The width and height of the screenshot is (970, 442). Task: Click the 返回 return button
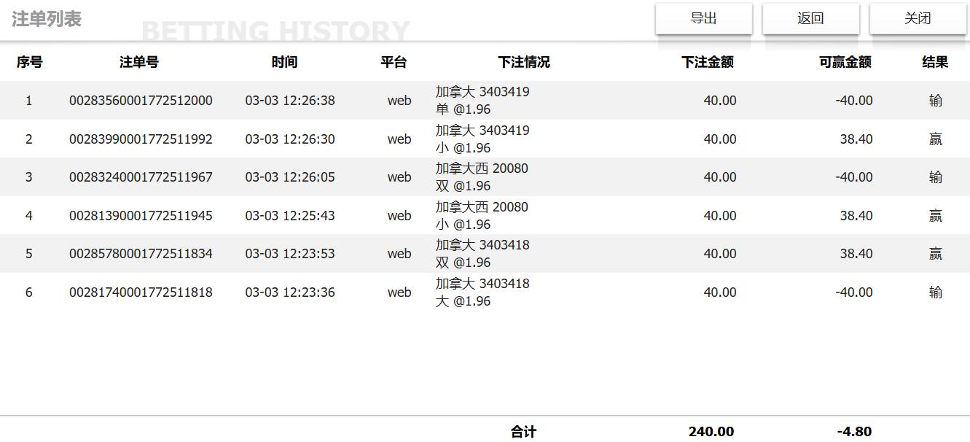810,19
